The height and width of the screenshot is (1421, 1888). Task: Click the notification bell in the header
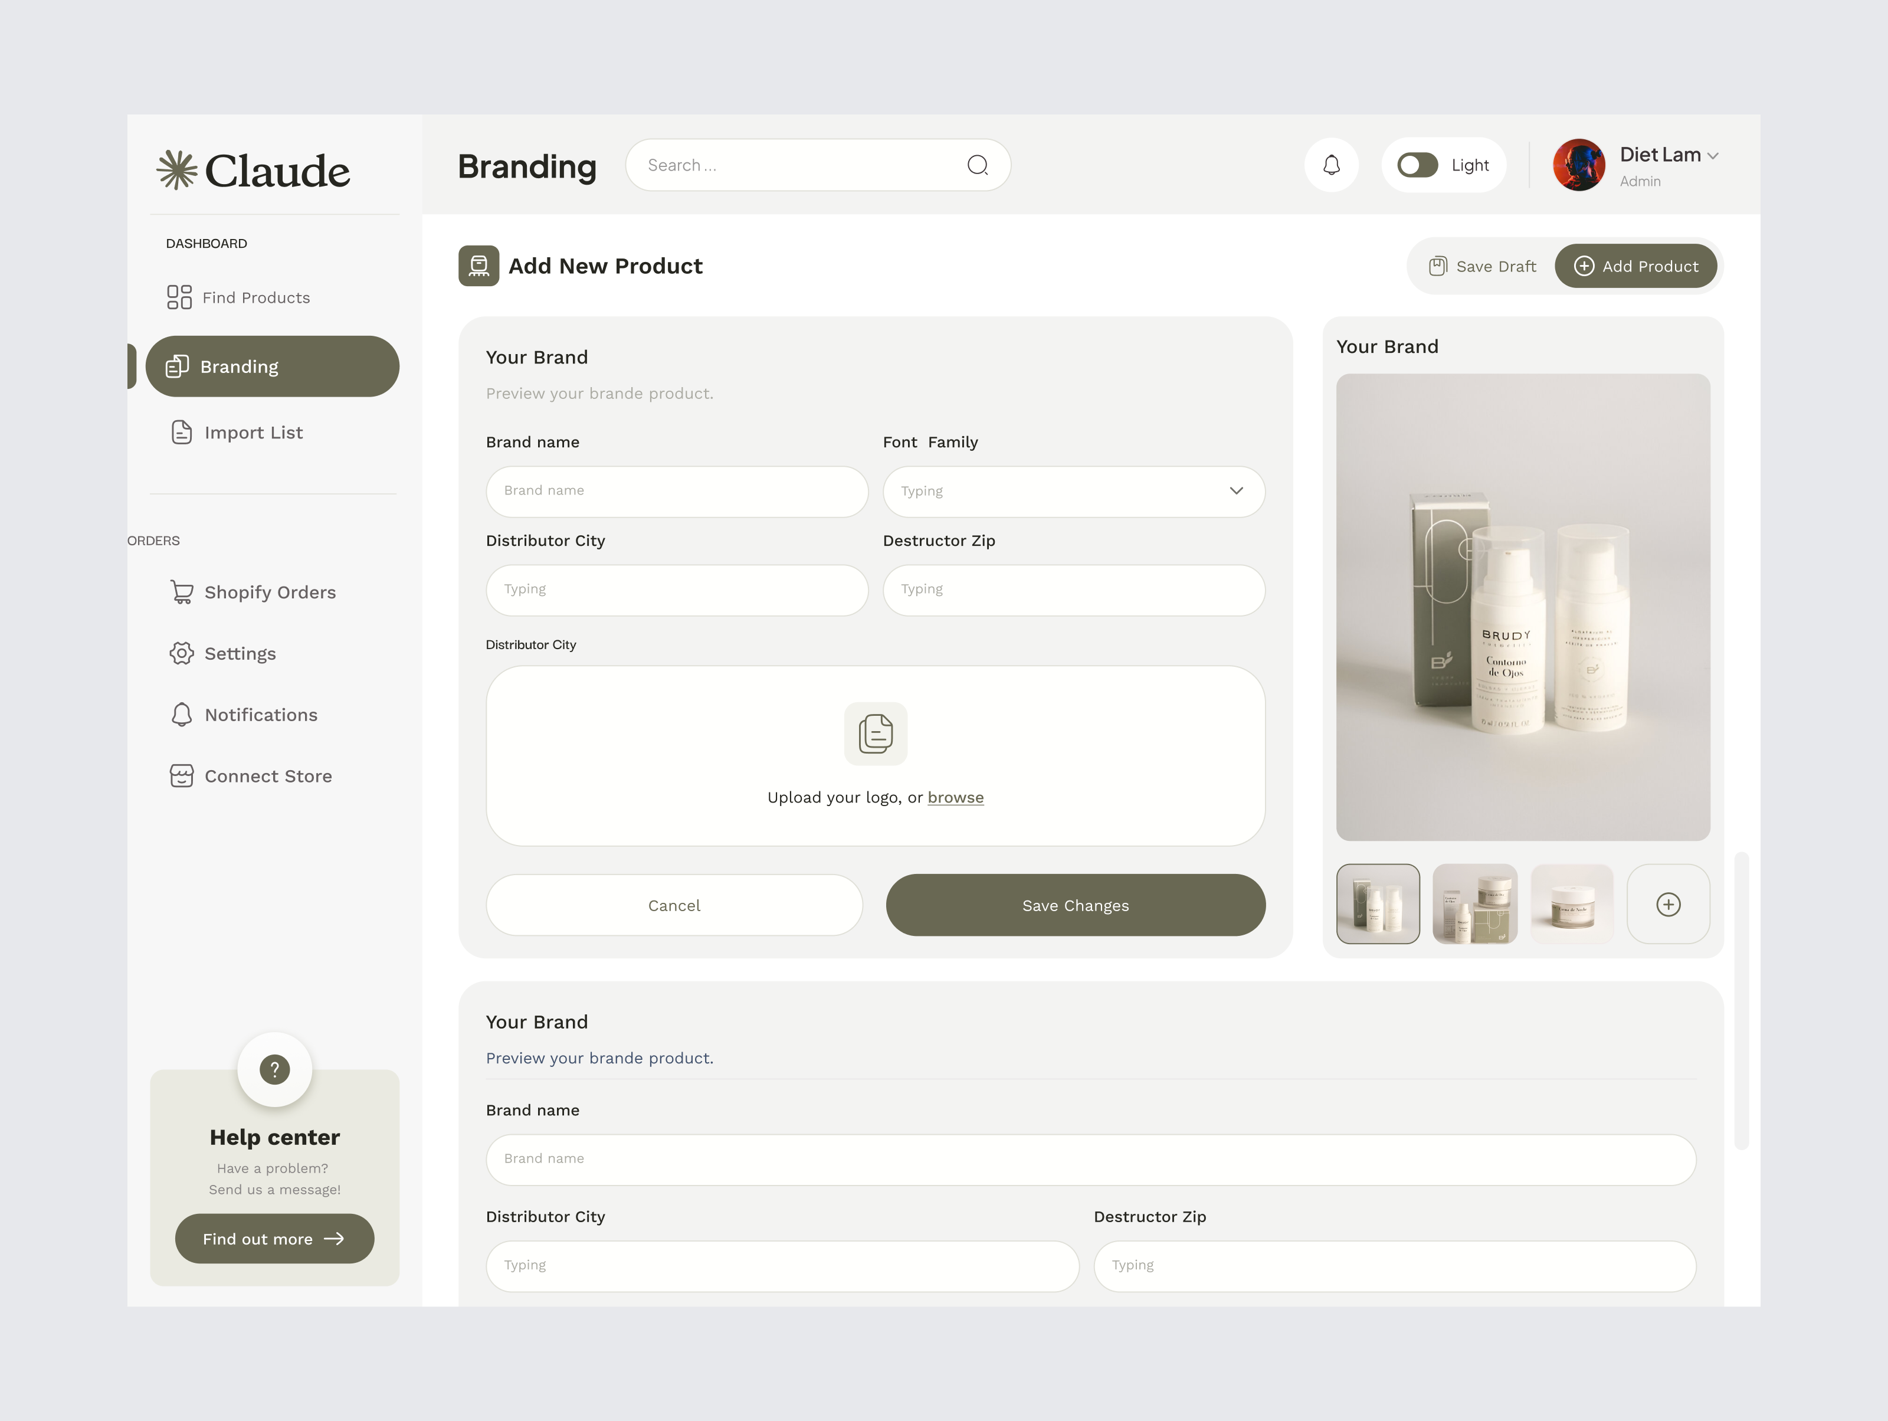click(1330, 165)
